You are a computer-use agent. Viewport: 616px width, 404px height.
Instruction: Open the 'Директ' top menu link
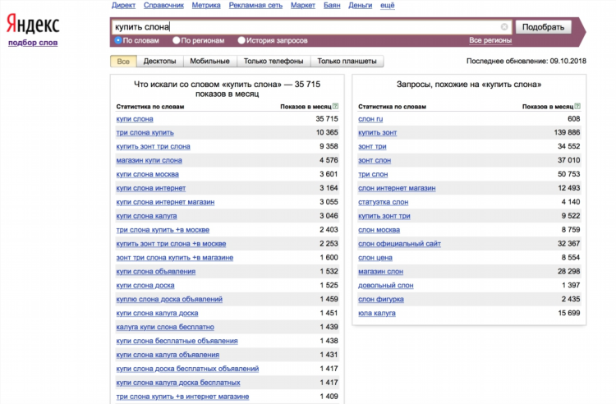[123, 5]
